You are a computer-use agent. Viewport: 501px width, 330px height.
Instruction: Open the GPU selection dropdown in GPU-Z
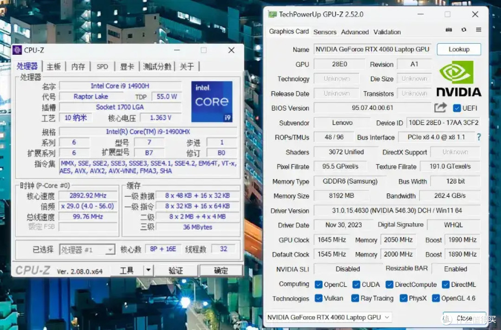click(x=329, y=317)
